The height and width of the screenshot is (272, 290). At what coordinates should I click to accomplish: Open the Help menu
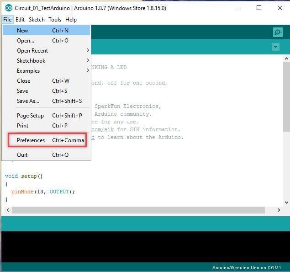[x=71, y=20]
